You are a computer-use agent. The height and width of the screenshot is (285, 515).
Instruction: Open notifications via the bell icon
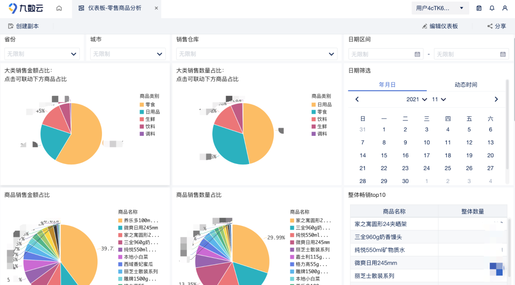[x=492, y=8]
